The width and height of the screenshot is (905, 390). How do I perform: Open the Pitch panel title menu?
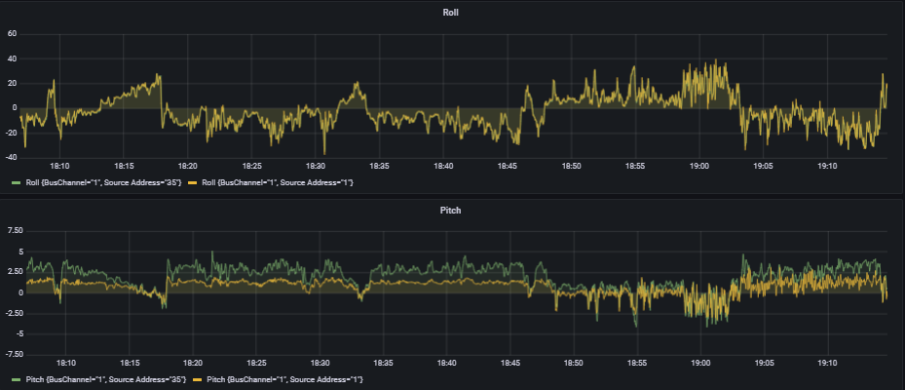coord(451,211)
